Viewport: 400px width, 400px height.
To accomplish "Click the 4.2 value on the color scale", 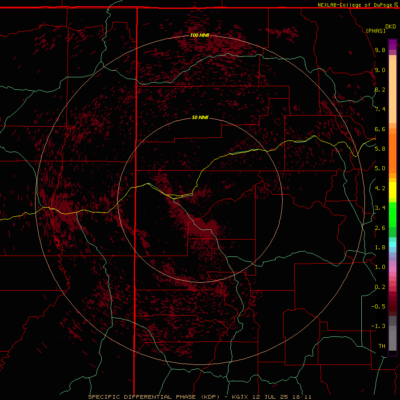I will pyautogui.click(x=380, y=188).
